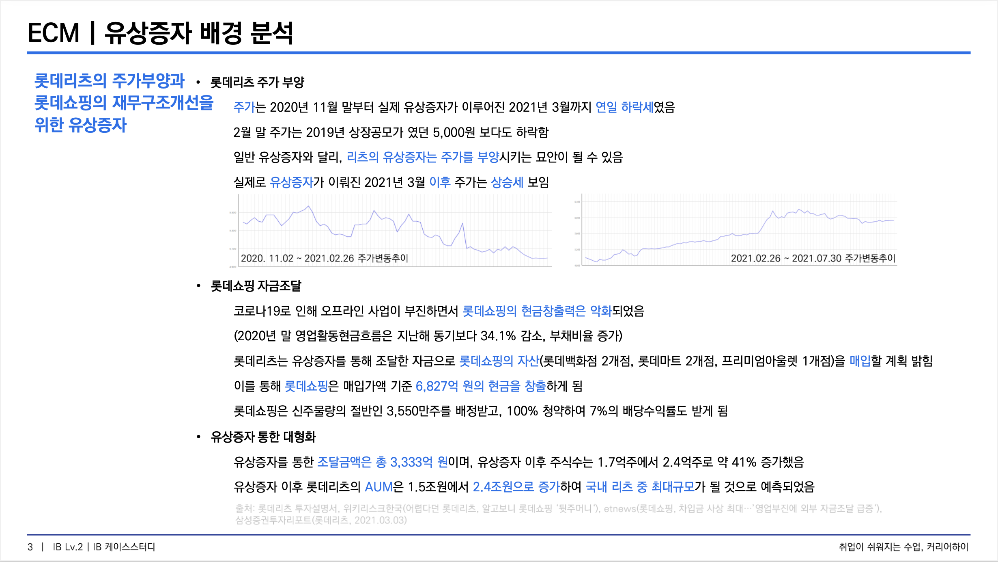Viewport: 998px width, 562px height.
Task: Click the blue text '롯데쇼핑의 현금창출력은 악화'
Action: 537,311
